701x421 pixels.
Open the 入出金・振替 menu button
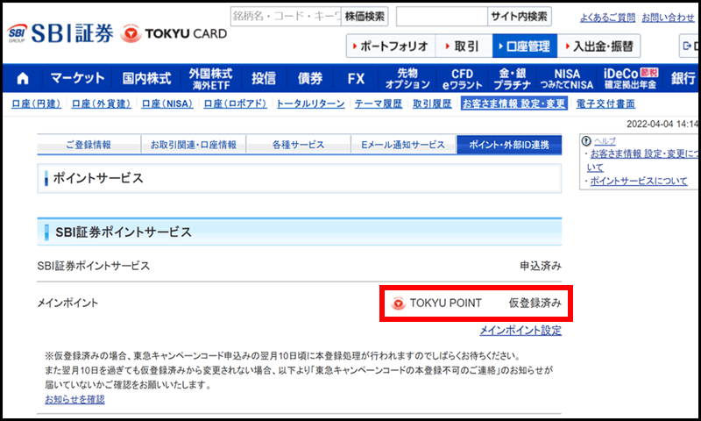(598, 46)
